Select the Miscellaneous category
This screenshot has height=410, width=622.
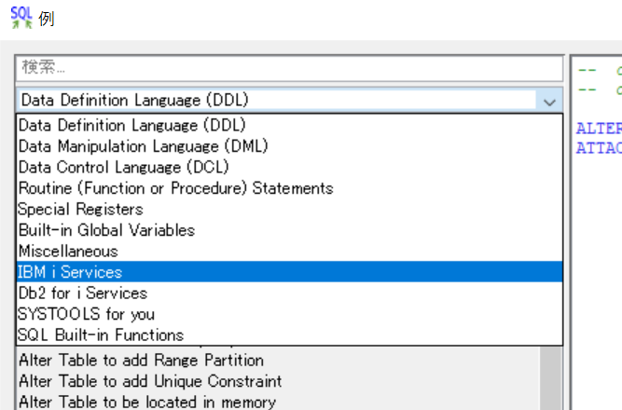click(289, 252)
